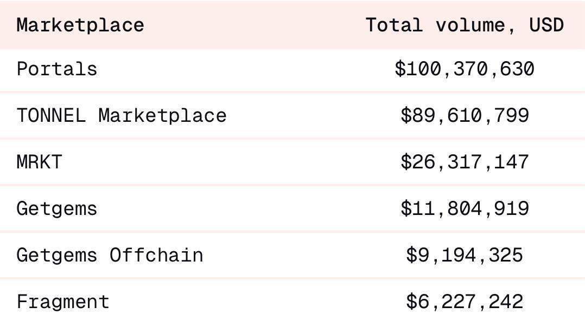
Task: Click the blank space between MRKT and $26,317,147
Action: click(x=228, y=162)
